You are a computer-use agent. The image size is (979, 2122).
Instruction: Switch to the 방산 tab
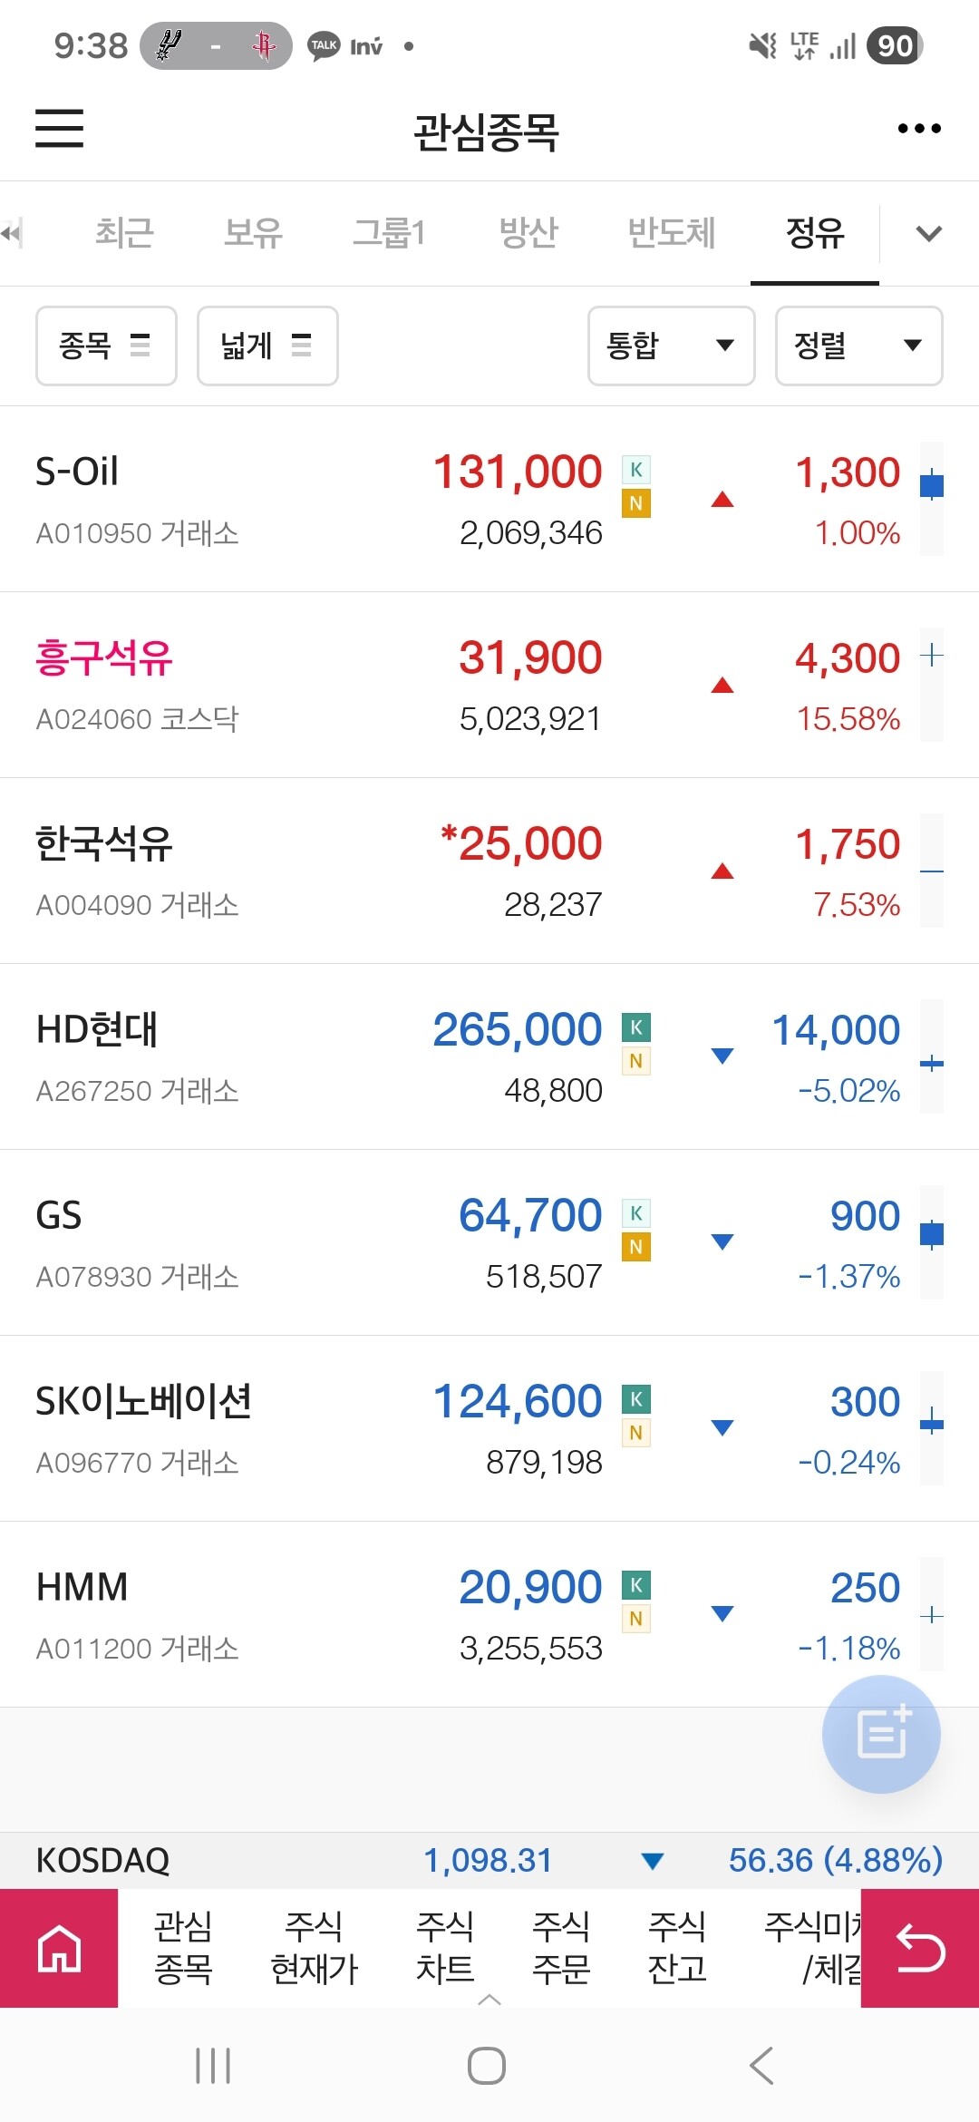(x=528, y=234)
